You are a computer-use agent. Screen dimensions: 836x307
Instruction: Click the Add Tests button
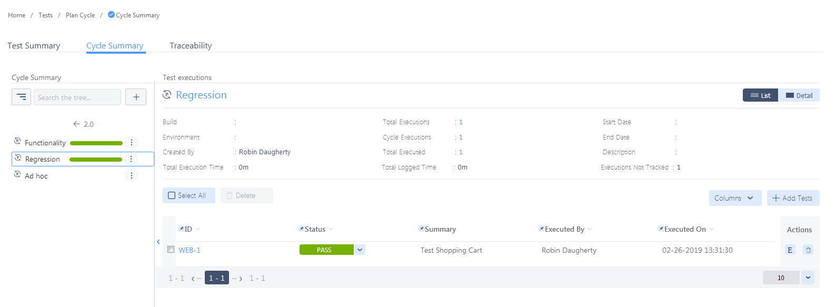click(x=793, y=198)
